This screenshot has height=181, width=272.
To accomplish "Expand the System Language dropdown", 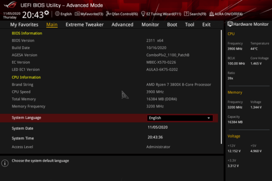I will 180,118.
